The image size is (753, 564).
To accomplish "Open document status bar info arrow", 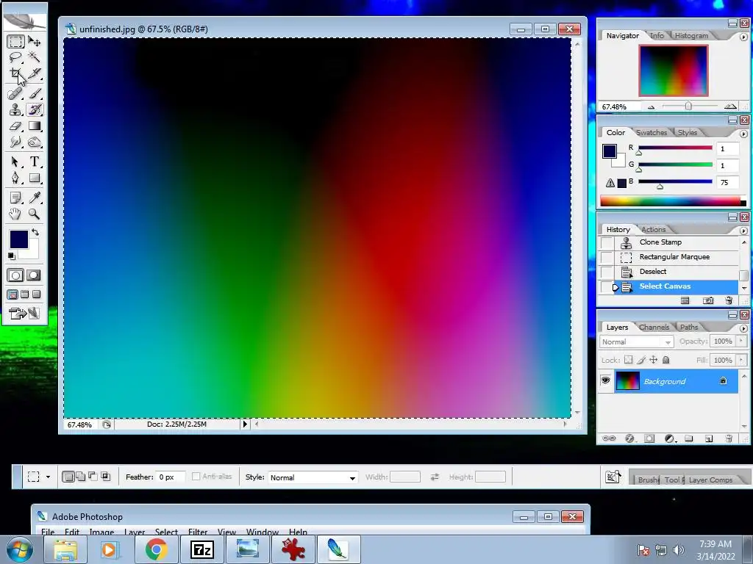I will [x=245, y=424].
